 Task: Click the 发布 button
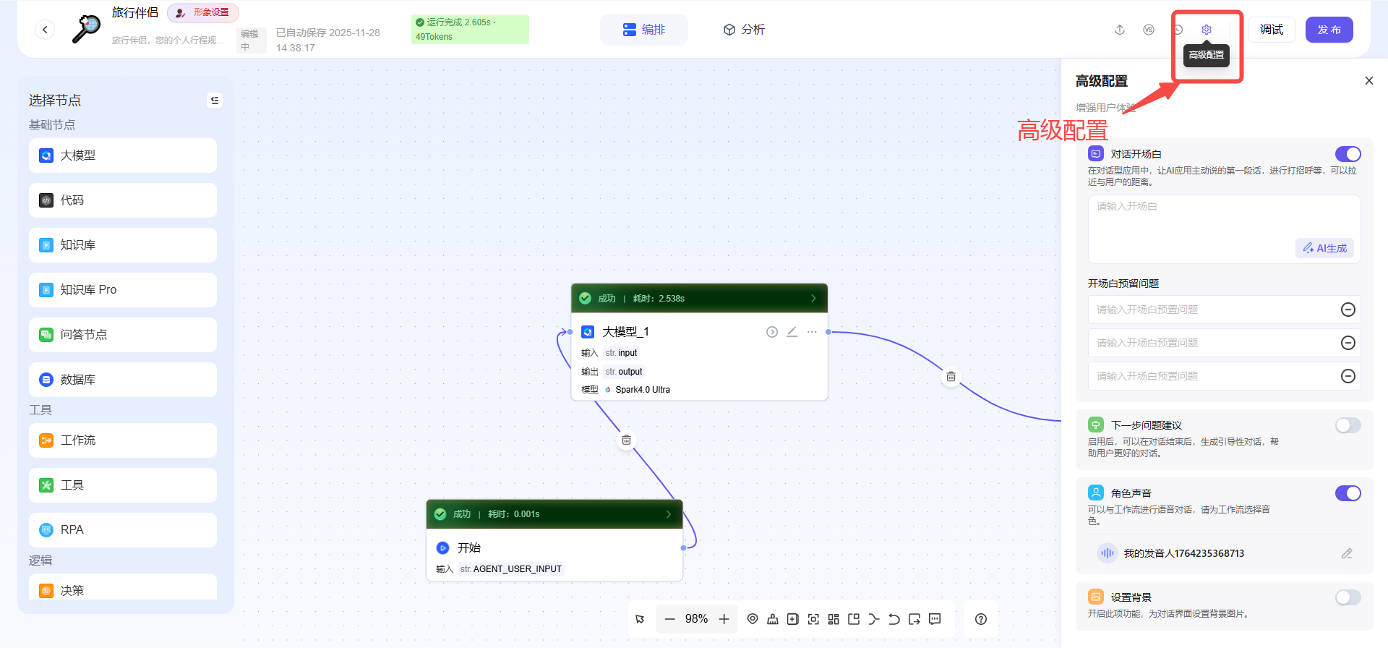pyautogui.click(x=1329, y=30)
